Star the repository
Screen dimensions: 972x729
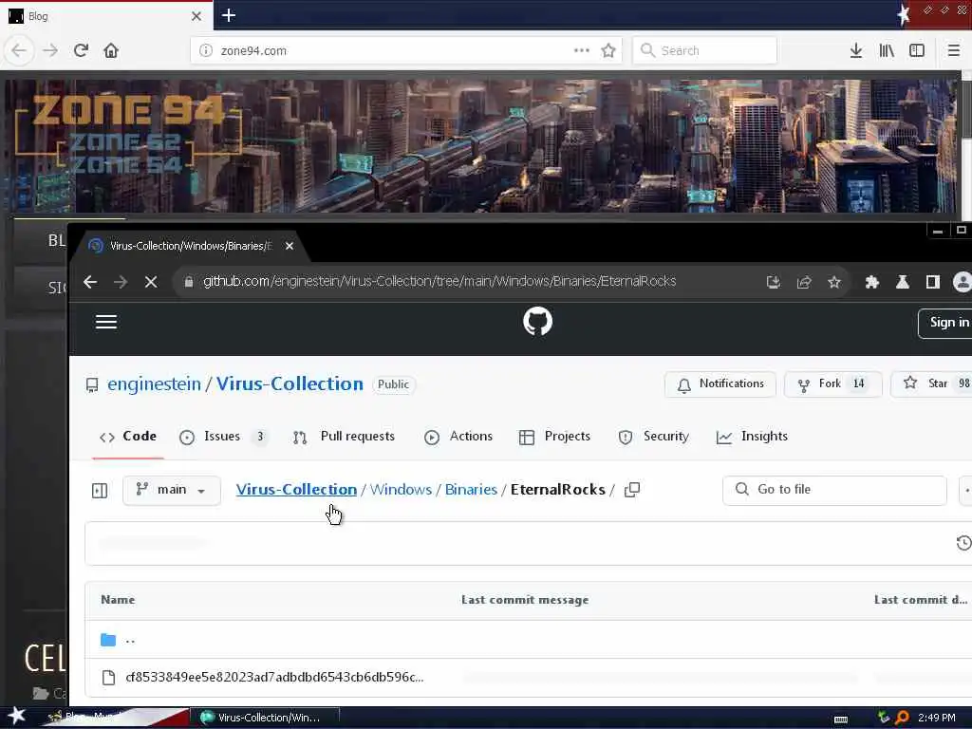932,384
